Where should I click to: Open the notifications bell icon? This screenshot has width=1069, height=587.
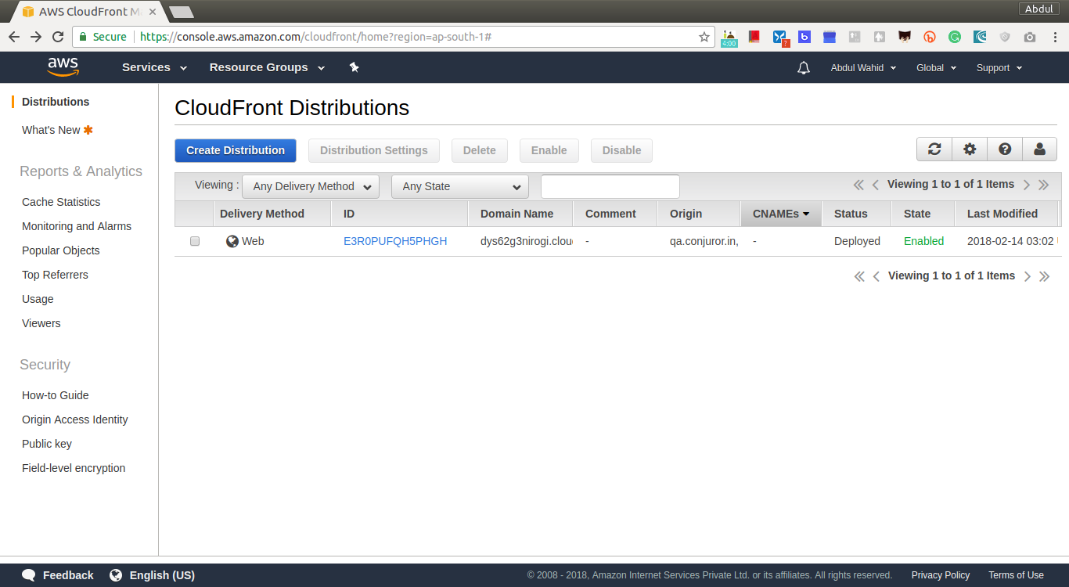(x=804, y=68)
